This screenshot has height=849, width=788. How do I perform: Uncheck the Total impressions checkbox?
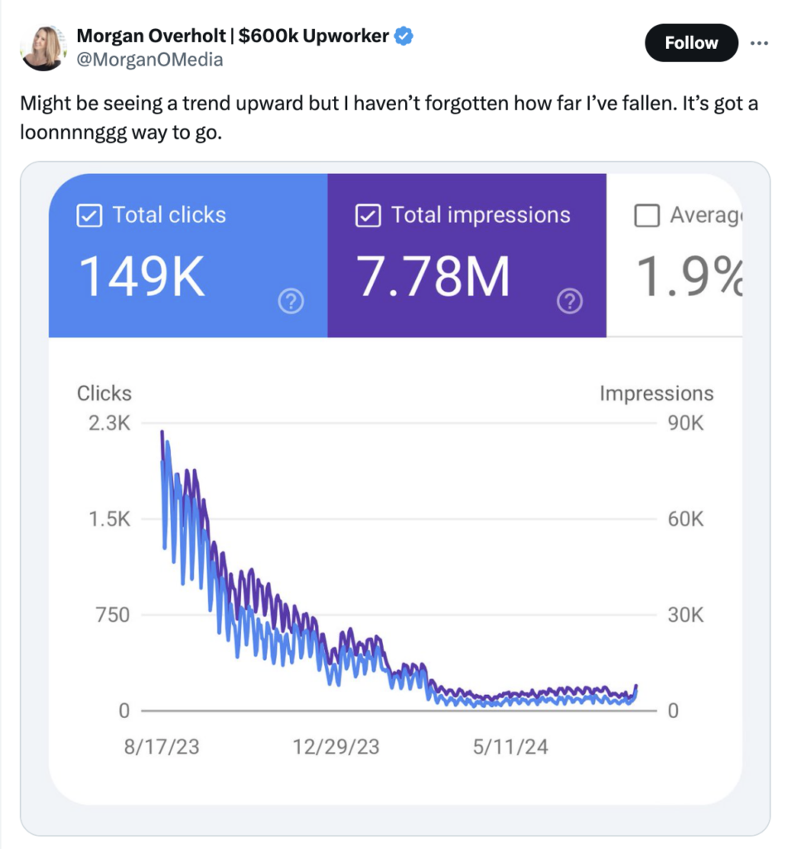tap(367, 216)
